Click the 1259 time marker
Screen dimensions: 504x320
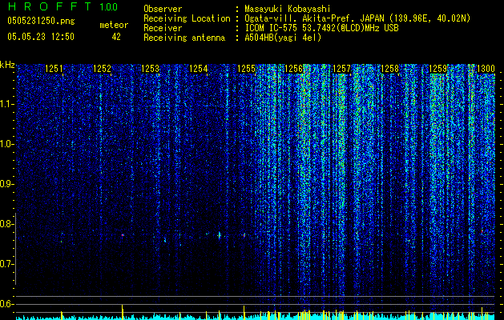coord(438,68)
